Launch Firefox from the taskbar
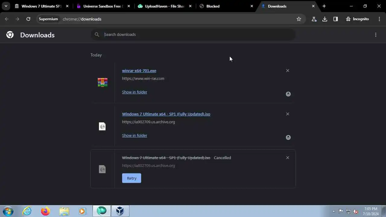Screen dimensions: 386x217 pyautogui.click(x=46, y=211)
